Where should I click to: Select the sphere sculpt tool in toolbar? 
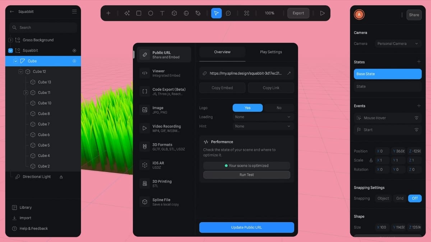(186, 13)
